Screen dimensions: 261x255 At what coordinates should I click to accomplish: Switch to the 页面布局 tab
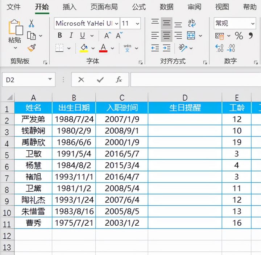[x=104, y=7]
